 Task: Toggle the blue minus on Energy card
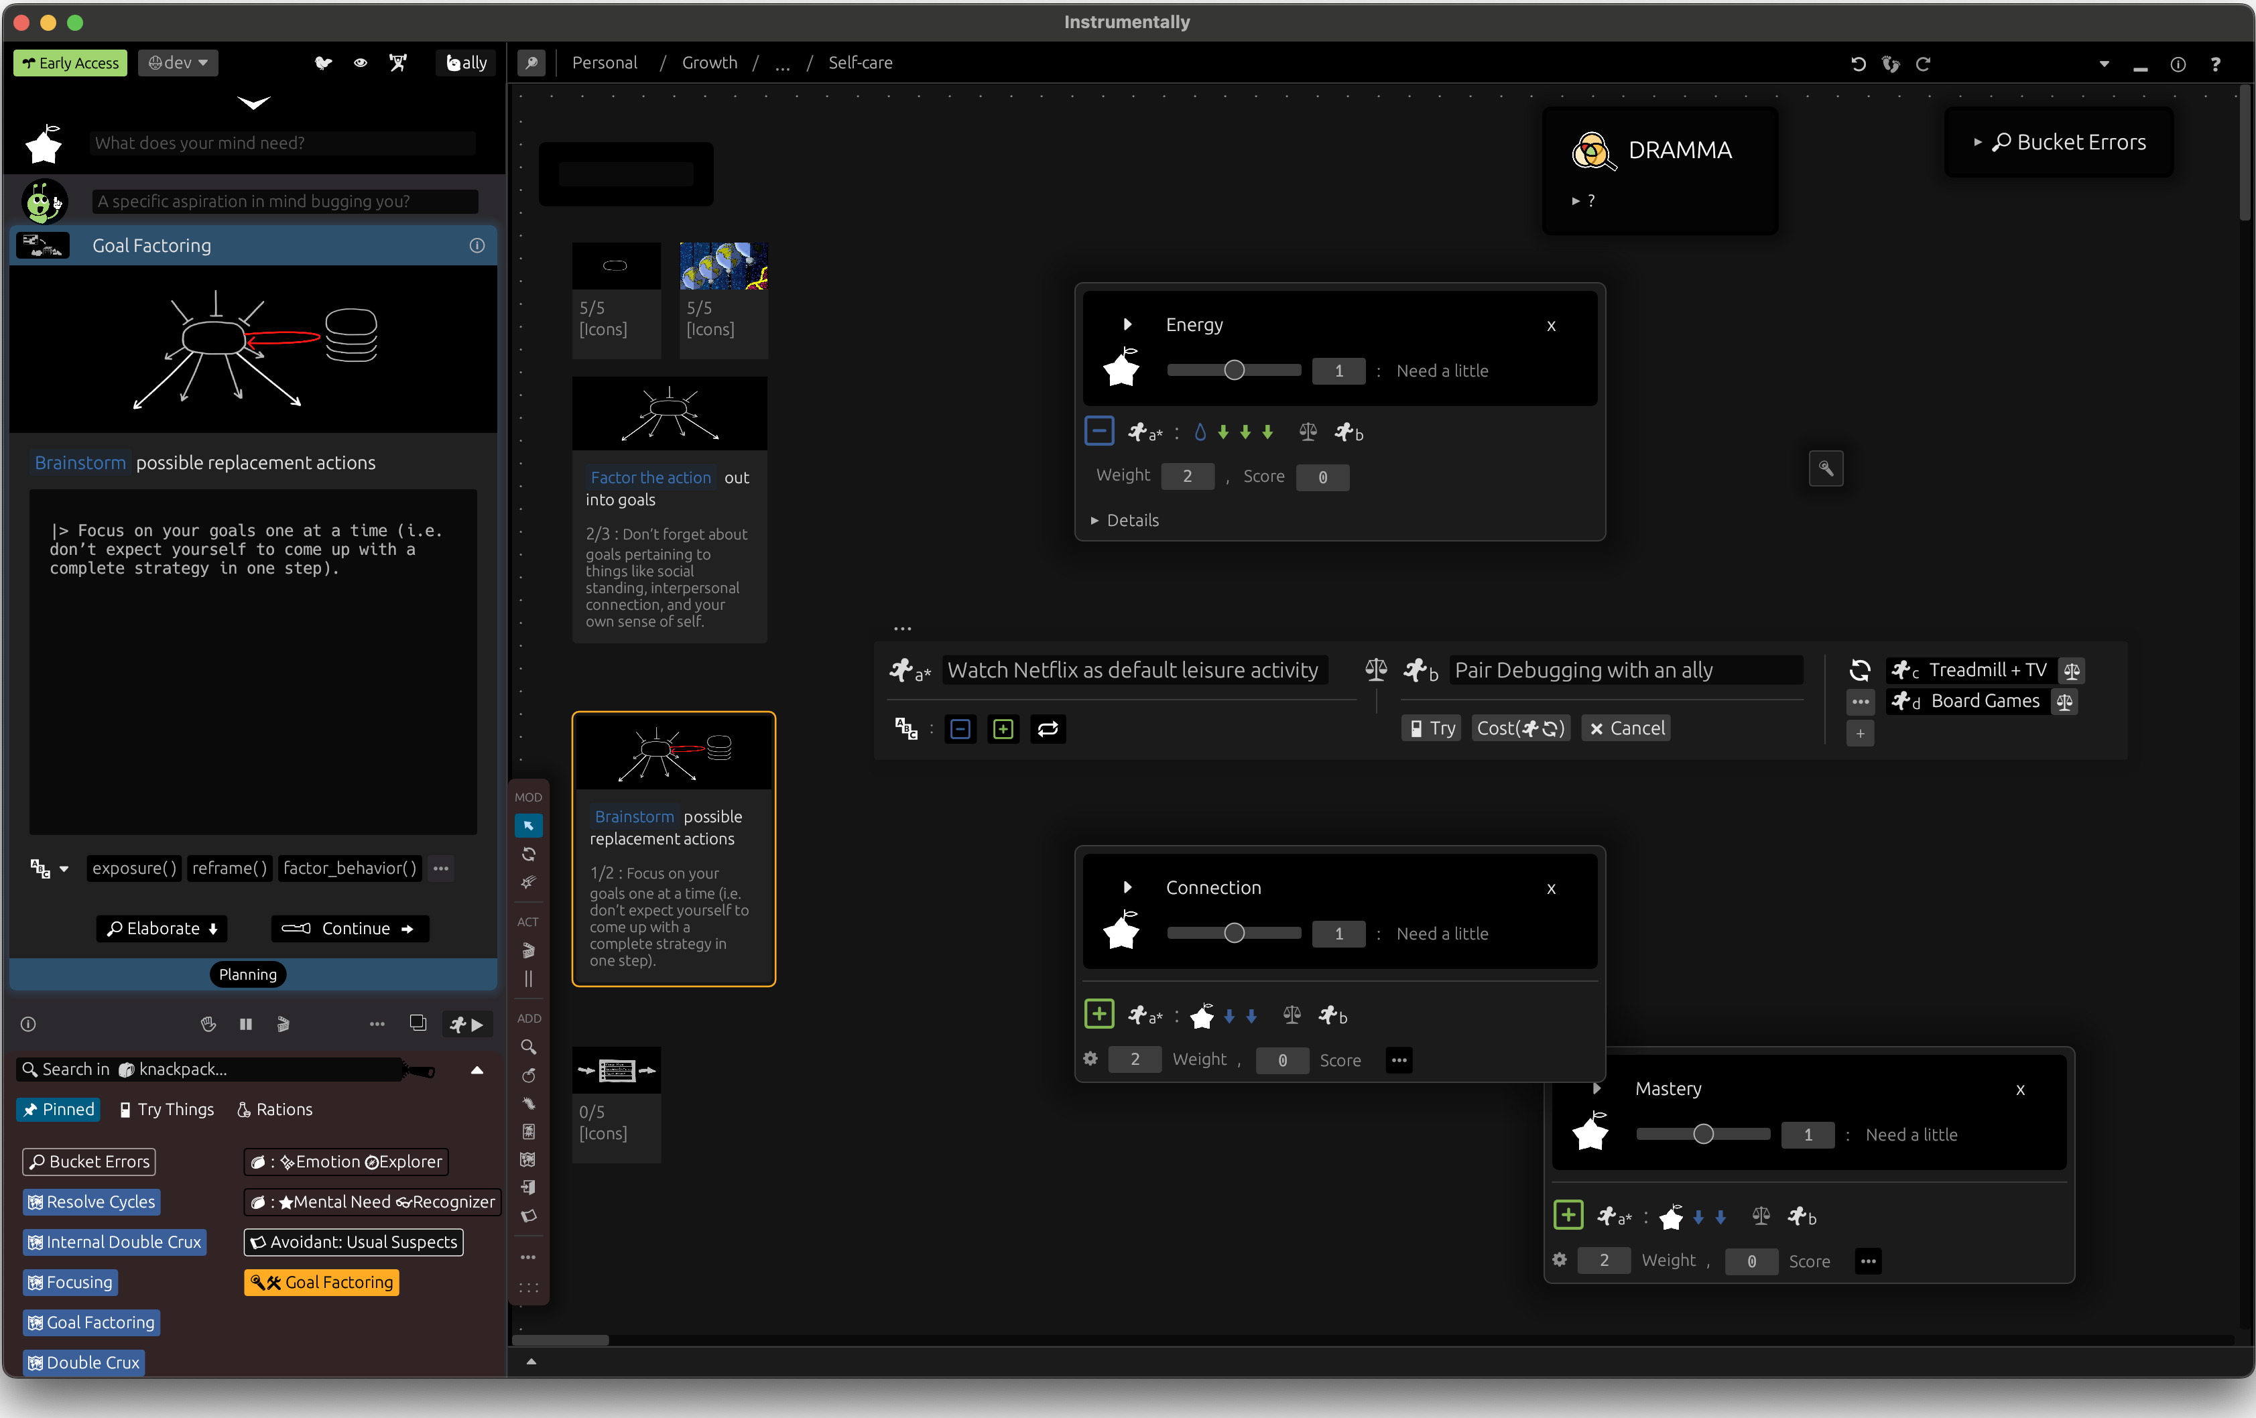pos(1099,431)
